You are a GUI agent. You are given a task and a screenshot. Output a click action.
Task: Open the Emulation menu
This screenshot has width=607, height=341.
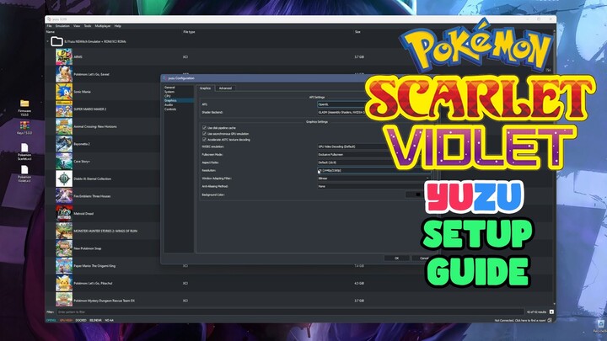pyautogui.click(x=62, y=26)
